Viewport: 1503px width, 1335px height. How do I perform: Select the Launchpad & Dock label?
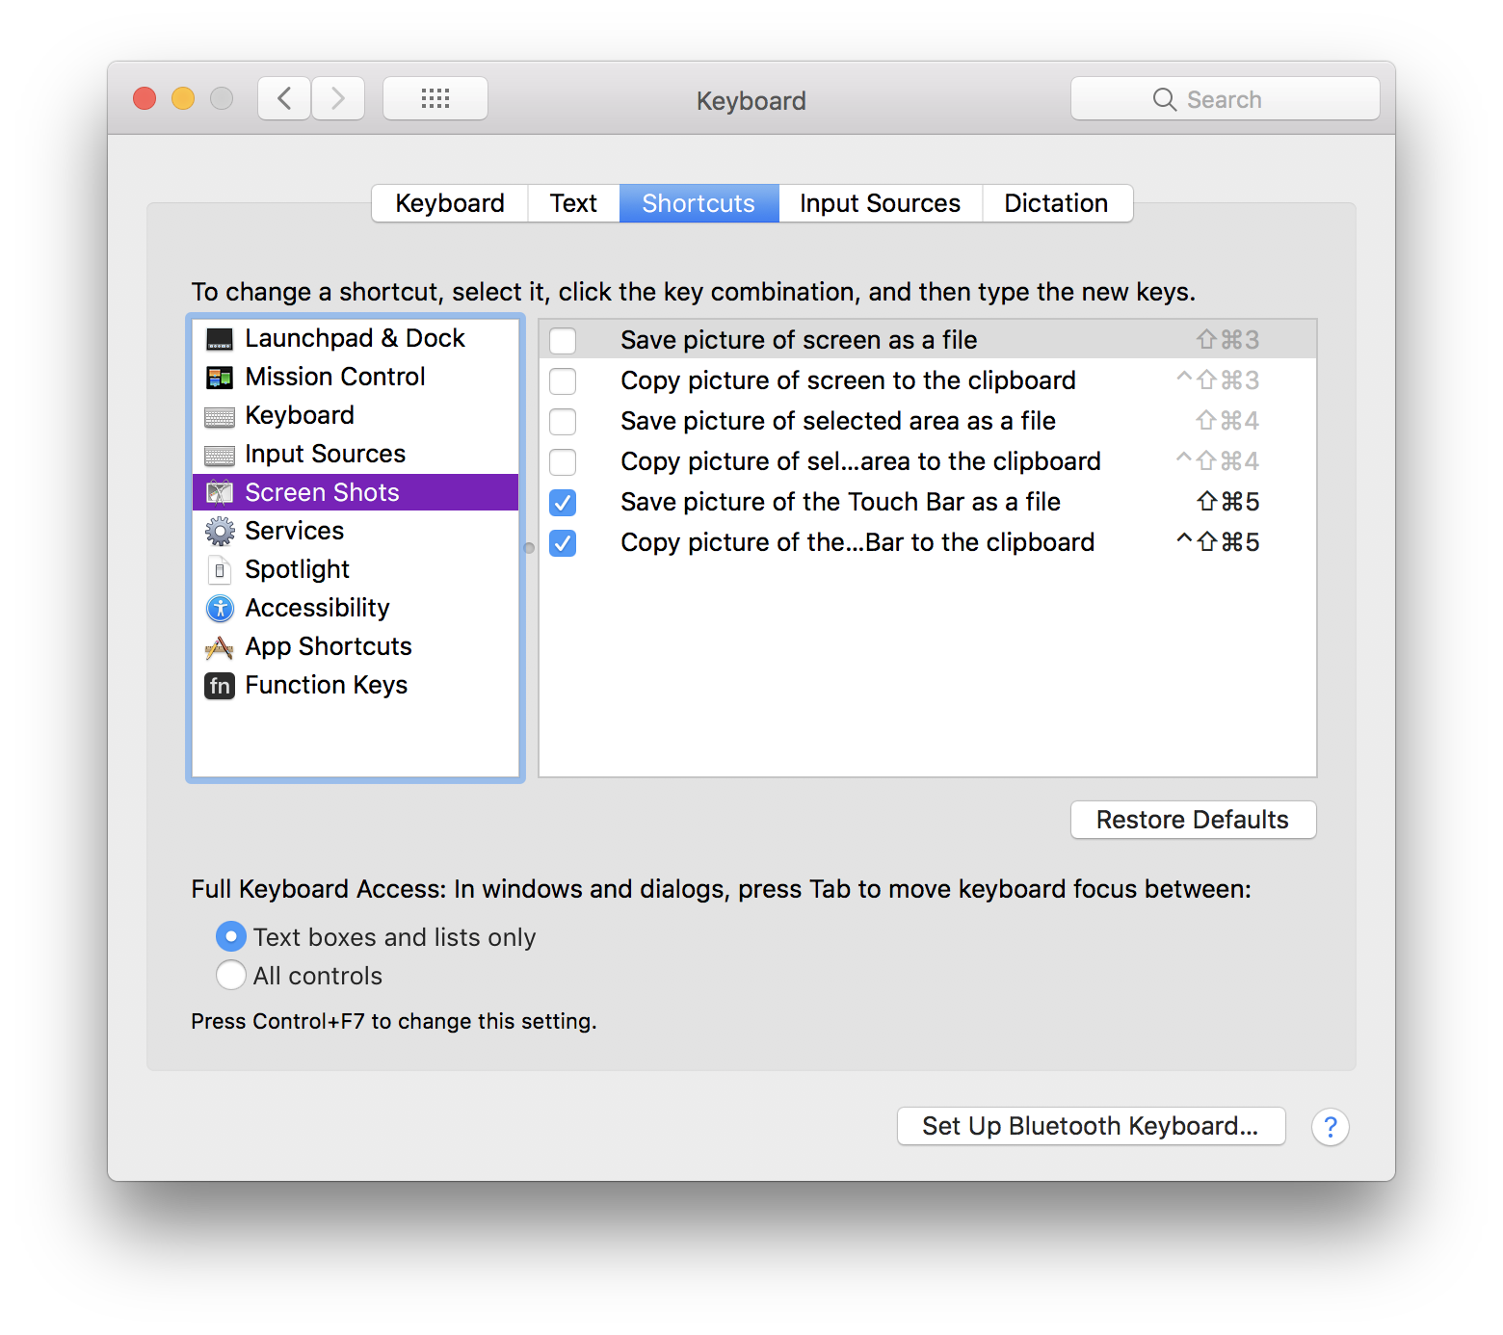coord(355,338)
